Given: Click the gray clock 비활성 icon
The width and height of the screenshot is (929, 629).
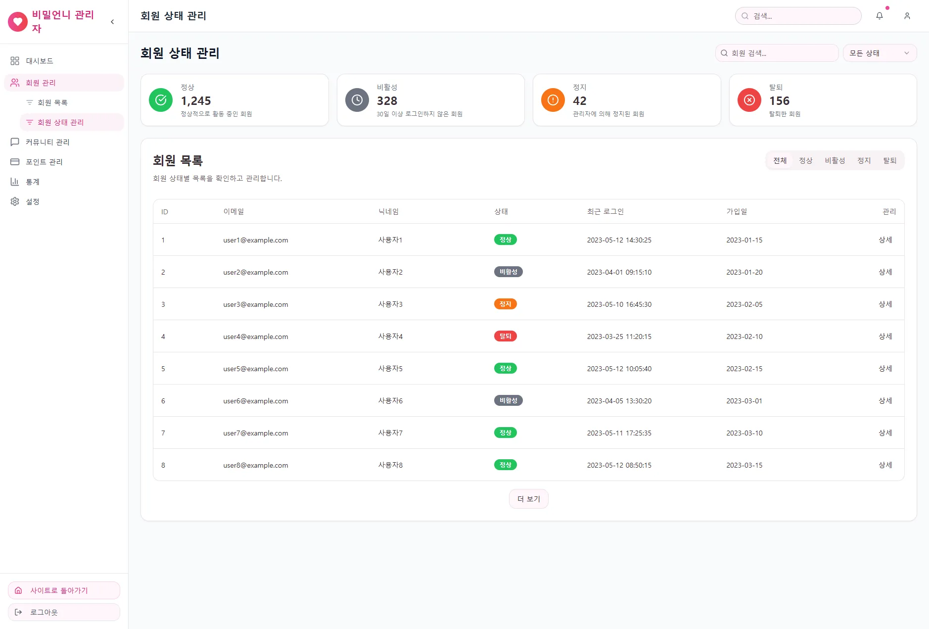Looking at the screenshot, I should point(357,100).
